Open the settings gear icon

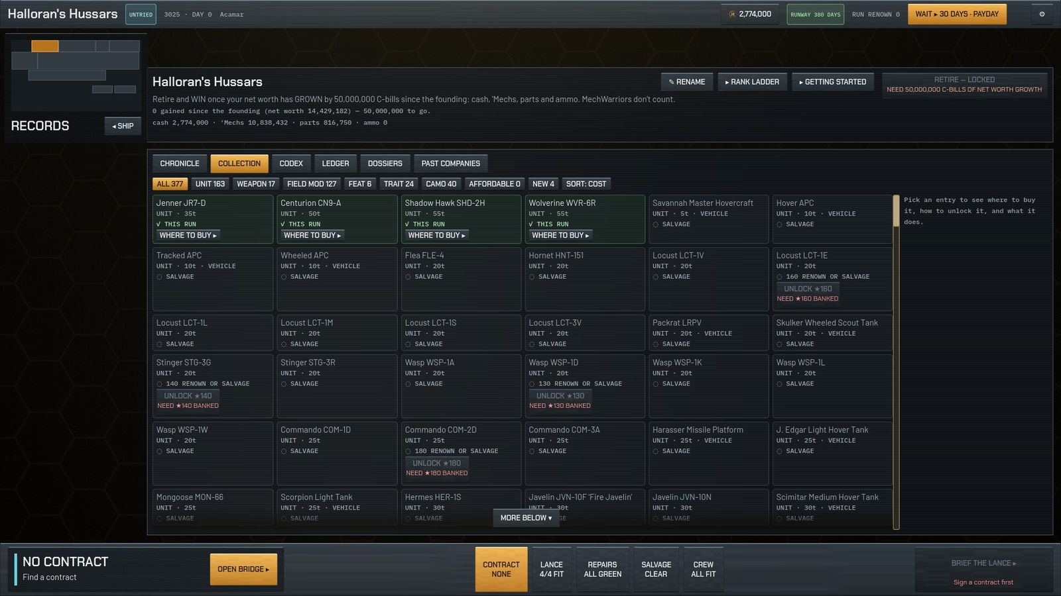pos(1042,14)
